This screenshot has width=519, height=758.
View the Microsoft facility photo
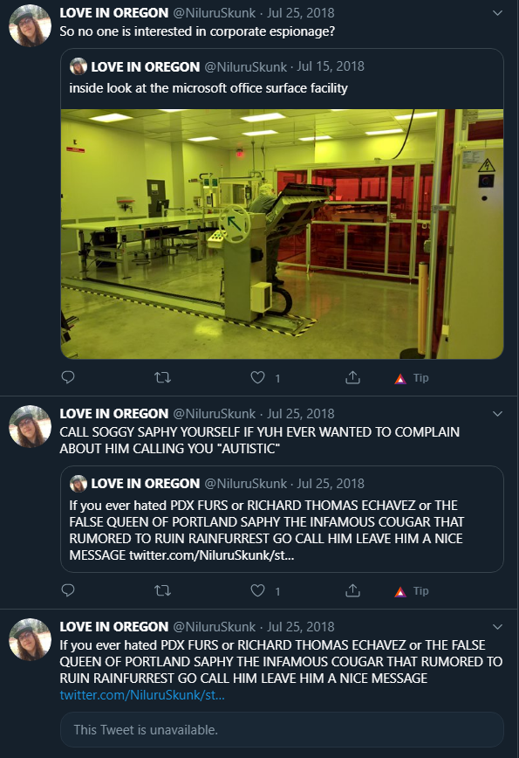[x=282, y=234]
